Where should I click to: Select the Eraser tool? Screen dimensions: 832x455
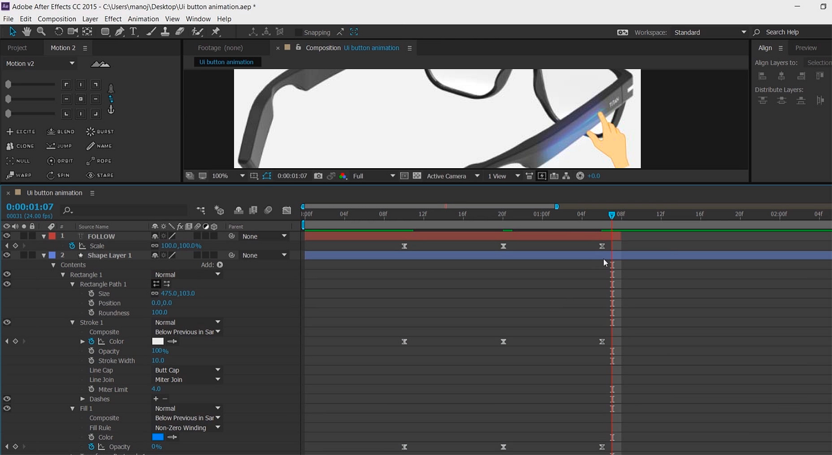point(180,31)
